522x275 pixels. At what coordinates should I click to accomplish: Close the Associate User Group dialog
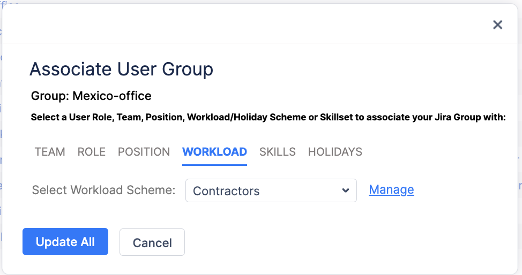coord(497,25)
